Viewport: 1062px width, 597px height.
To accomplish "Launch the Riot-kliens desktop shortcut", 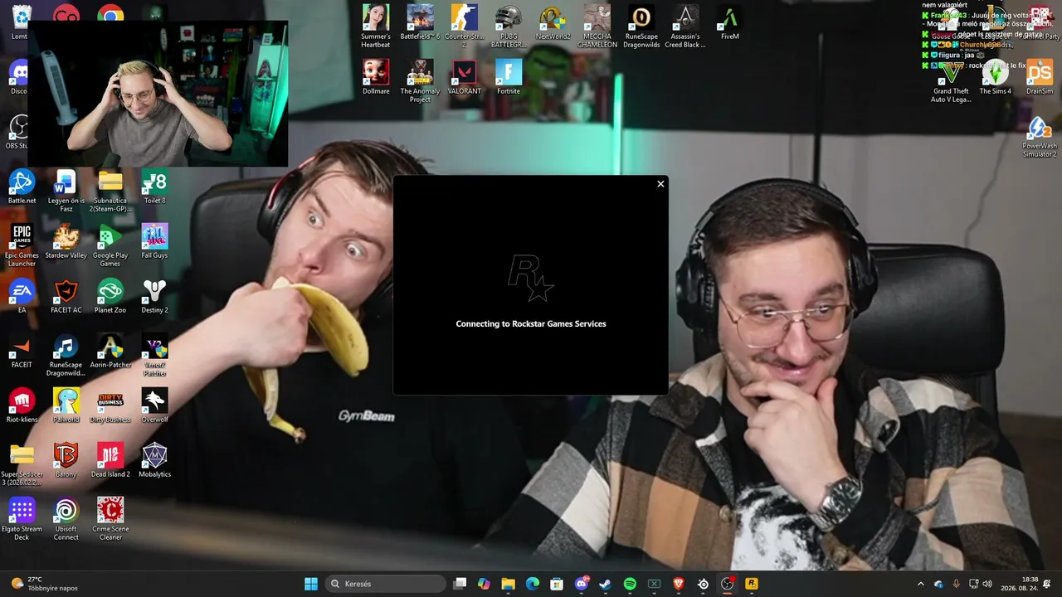I will click(x=22, y=405).
